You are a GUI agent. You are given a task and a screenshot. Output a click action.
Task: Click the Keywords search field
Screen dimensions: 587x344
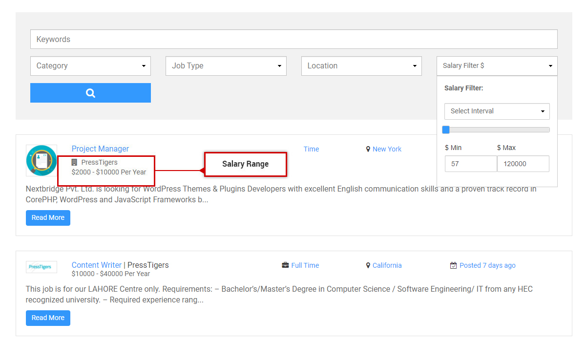[x=293, y=39]
